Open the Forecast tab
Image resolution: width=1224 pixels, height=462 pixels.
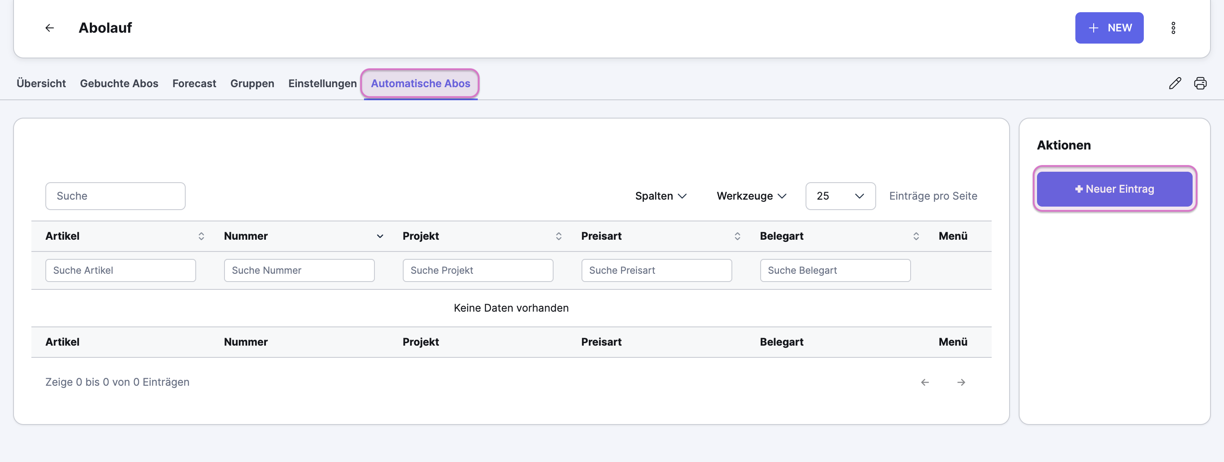tap(194, 84)
